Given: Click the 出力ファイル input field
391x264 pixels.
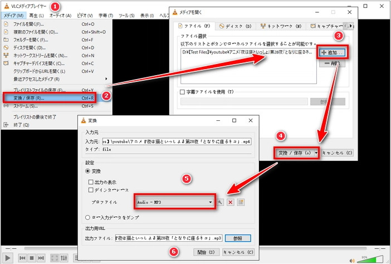Looking at the screenshot, I should point(169,238).
